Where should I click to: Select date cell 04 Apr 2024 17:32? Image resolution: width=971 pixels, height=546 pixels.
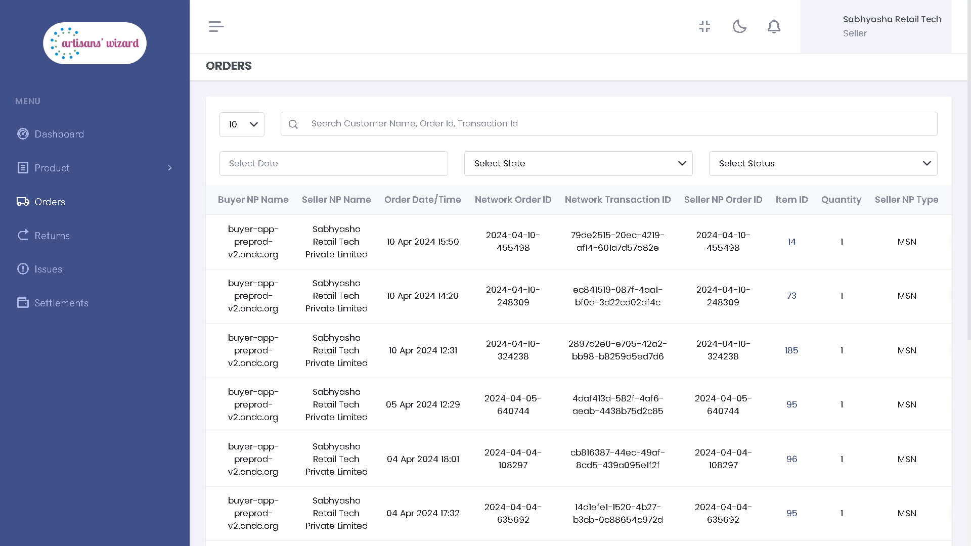[423, 513]
